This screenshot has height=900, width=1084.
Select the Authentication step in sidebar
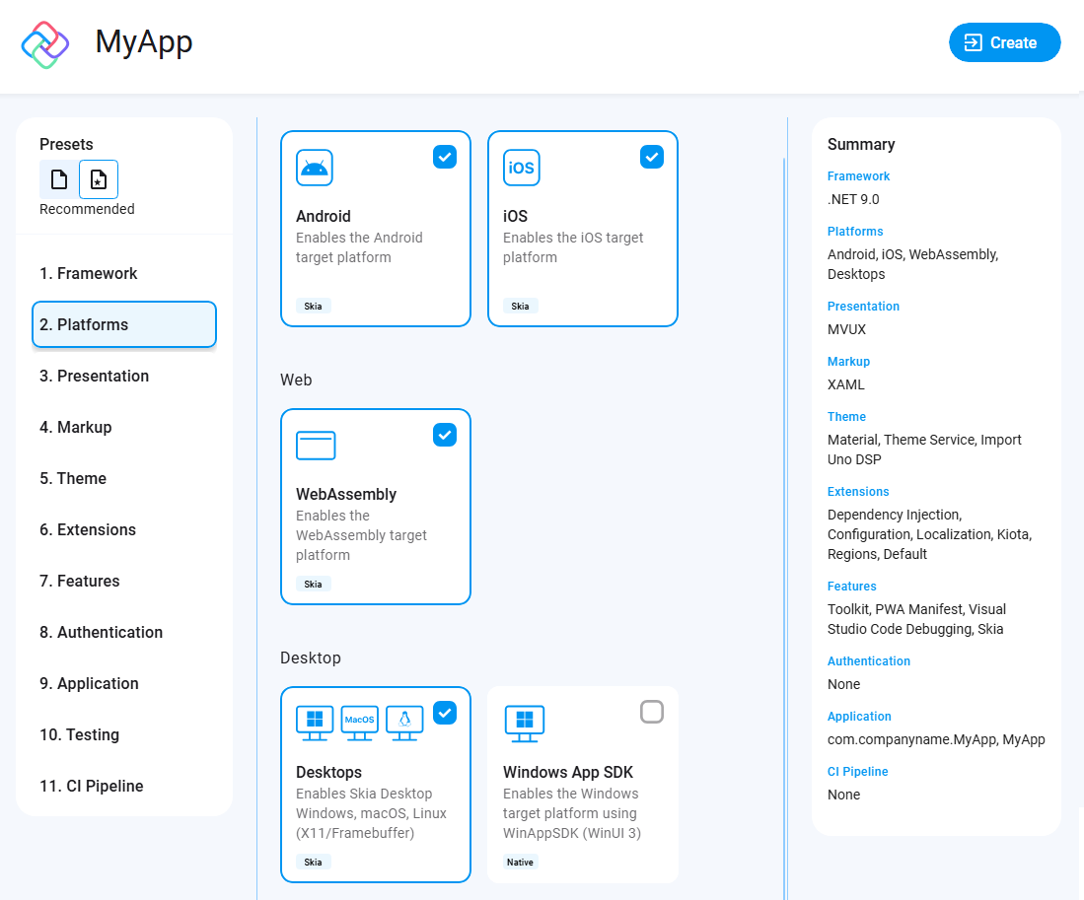pos(103,632)
